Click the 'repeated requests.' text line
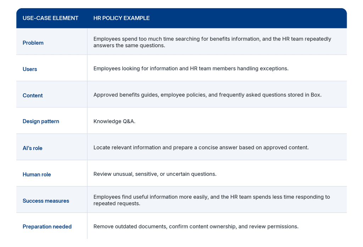The height and width of the screenshot is (247, 363). tap(117, 203)
